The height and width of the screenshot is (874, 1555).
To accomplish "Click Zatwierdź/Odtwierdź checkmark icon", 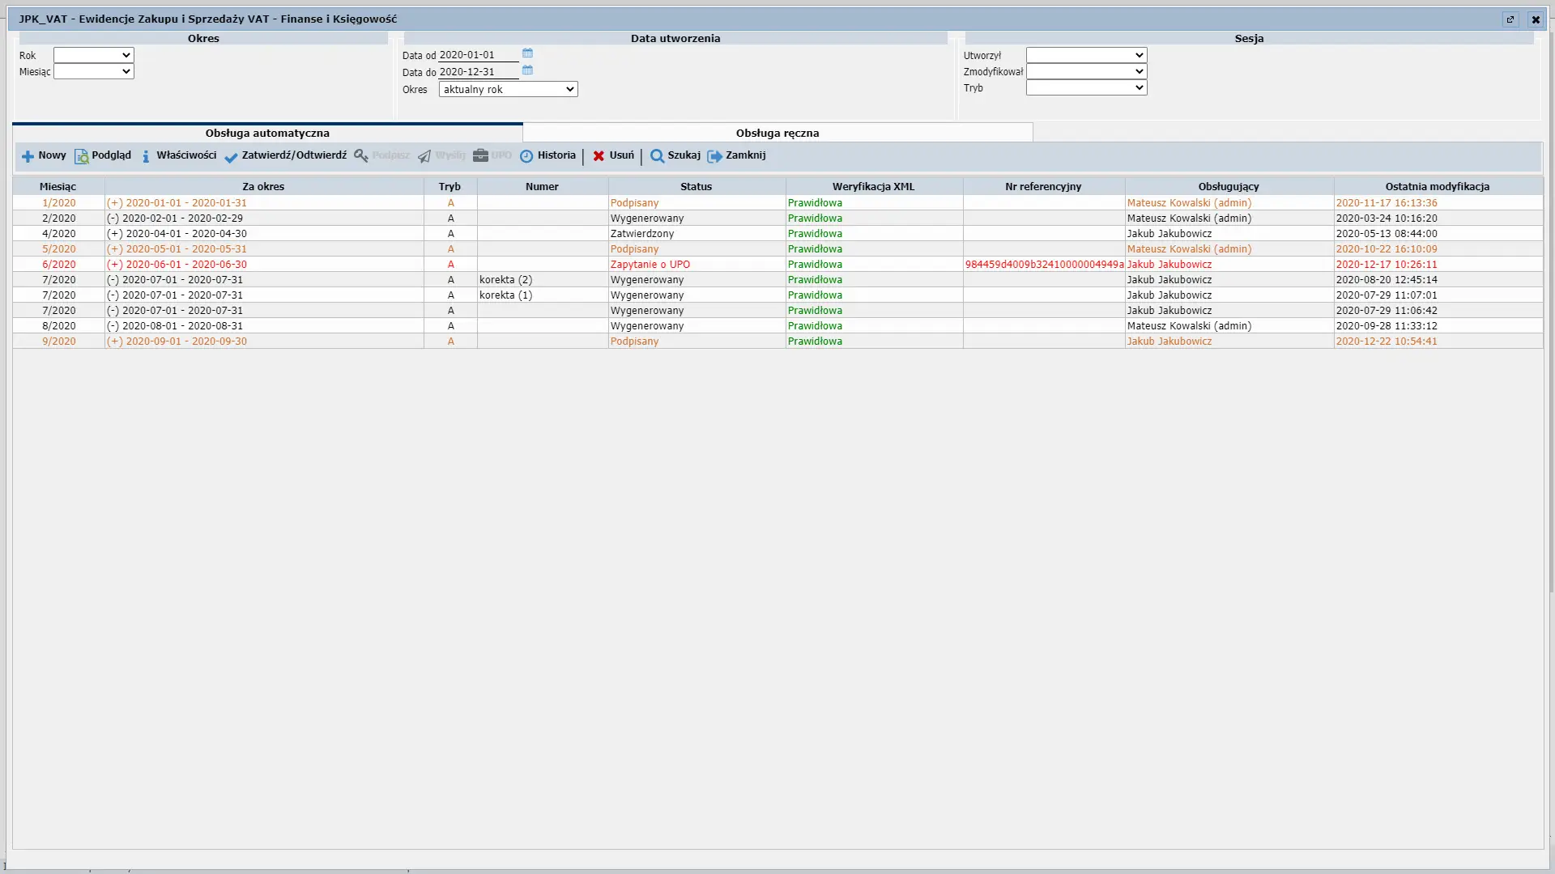I will (x=231, y=156).
